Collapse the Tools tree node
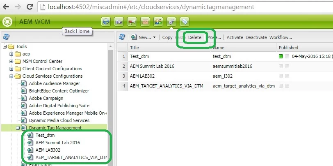This screenshot has height=166, width=333. 5,46
